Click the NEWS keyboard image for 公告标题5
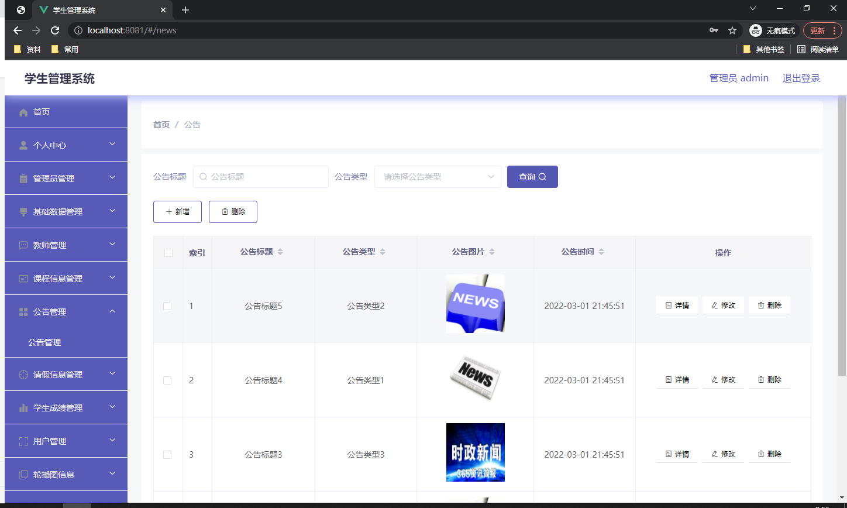This screenshot has width=847, height=508. [x=476, y=304]
